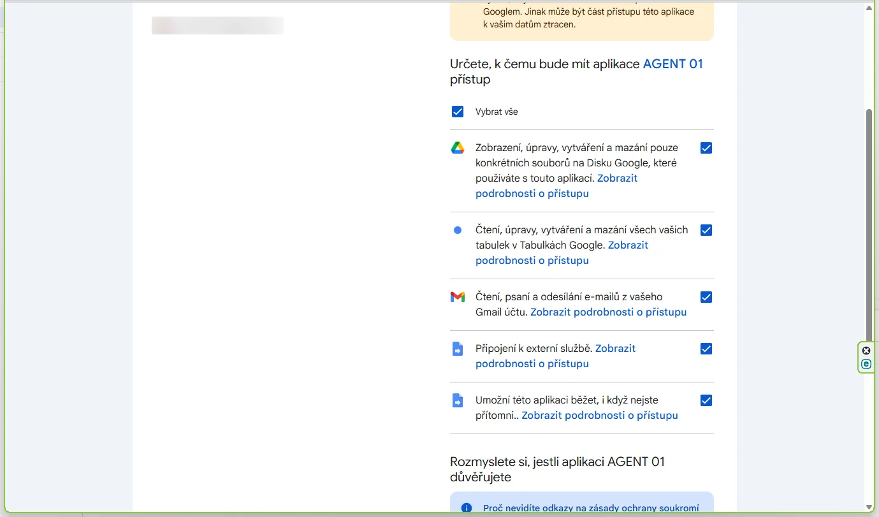Click the info icon in the blue notice box

(467, 508)
